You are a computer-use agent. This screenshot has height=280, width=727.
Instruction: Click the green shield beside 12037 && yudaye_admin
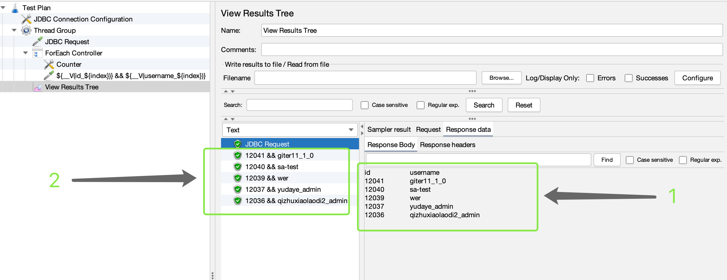click(x=238, y=189)
